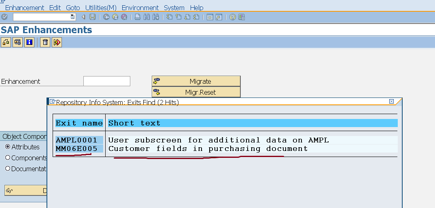The image size is (435, 208).
Task: Click the Create New Session icon
Action: click(x=210, y=17)
